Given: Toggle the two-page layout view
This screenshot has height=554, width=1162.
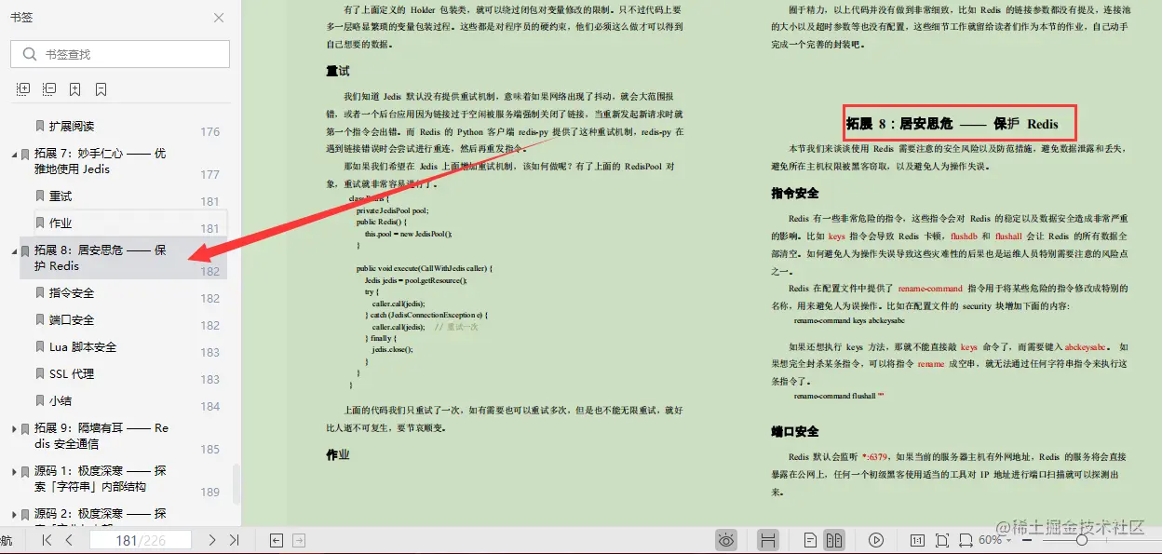Looking at the screenshot, I should 833,539.
